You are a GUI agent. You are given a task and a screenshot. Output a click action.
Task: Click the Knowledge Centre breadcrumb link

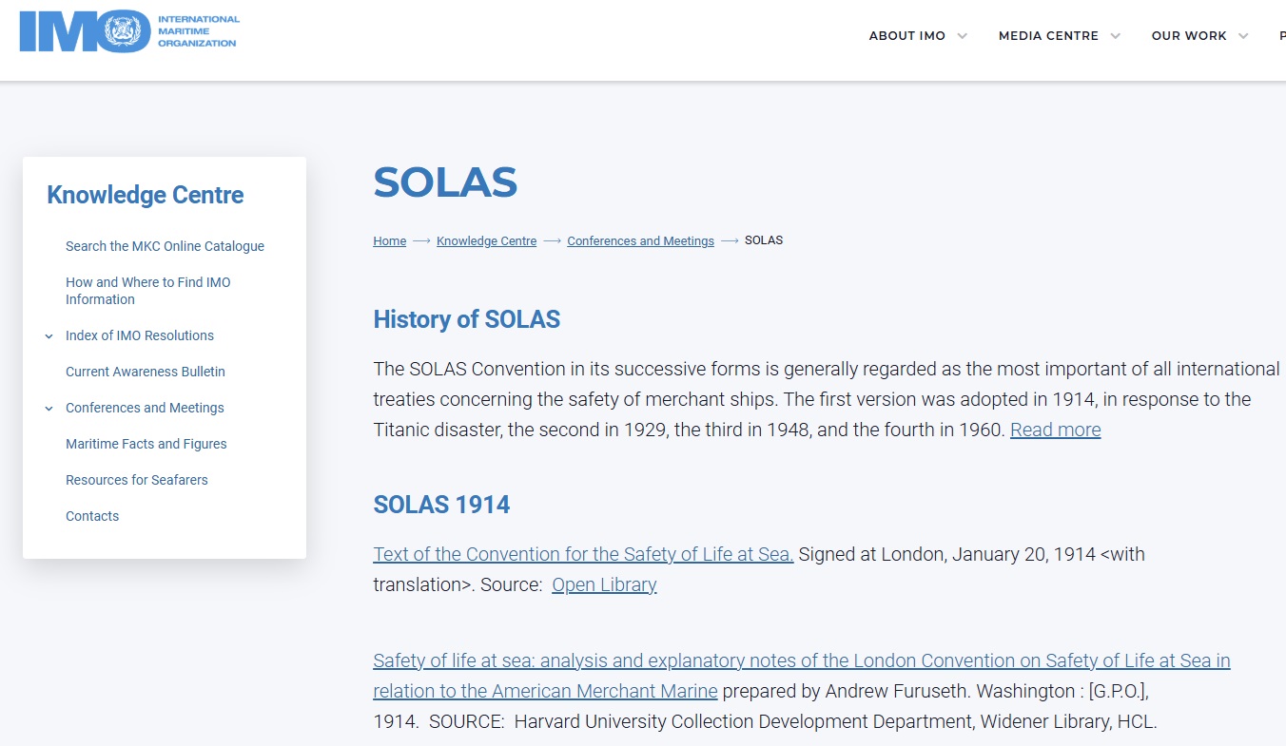pos(486,241)
